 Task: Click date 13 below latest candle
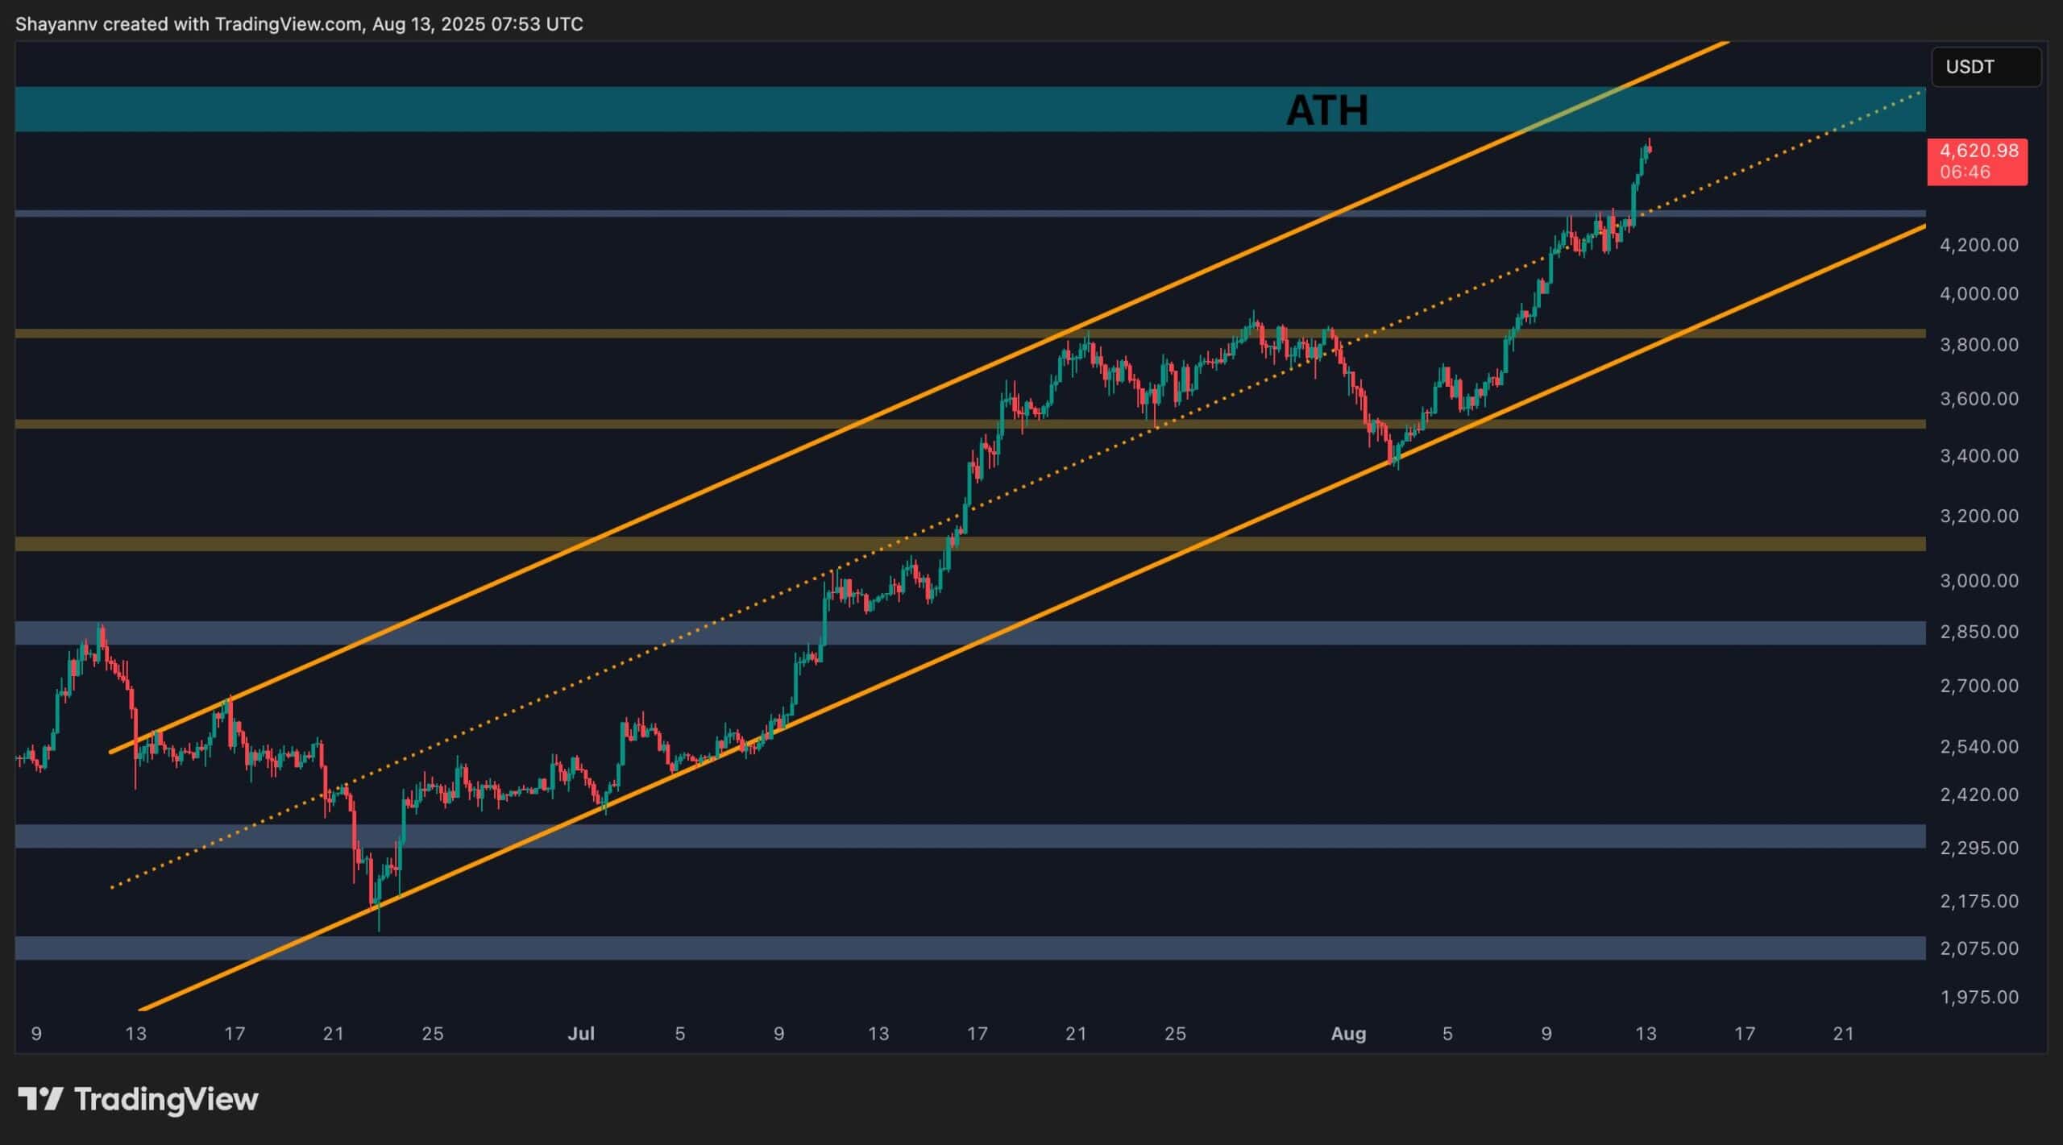[x=1646, y=1034]
